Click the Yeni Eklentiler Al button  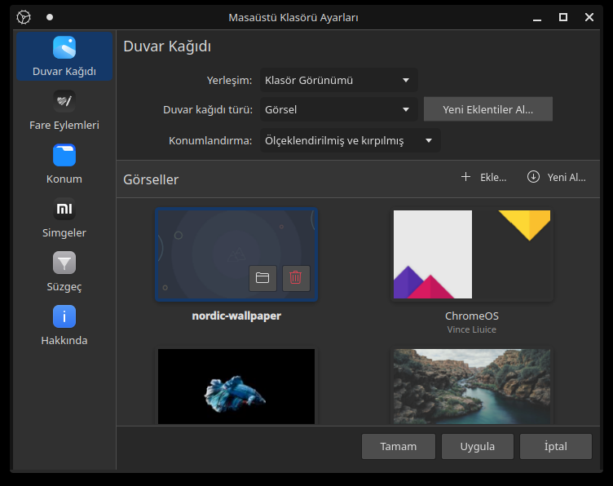tap(487, 109)
